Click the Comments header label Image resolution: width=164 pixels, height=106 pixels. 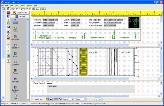point(125,38)
